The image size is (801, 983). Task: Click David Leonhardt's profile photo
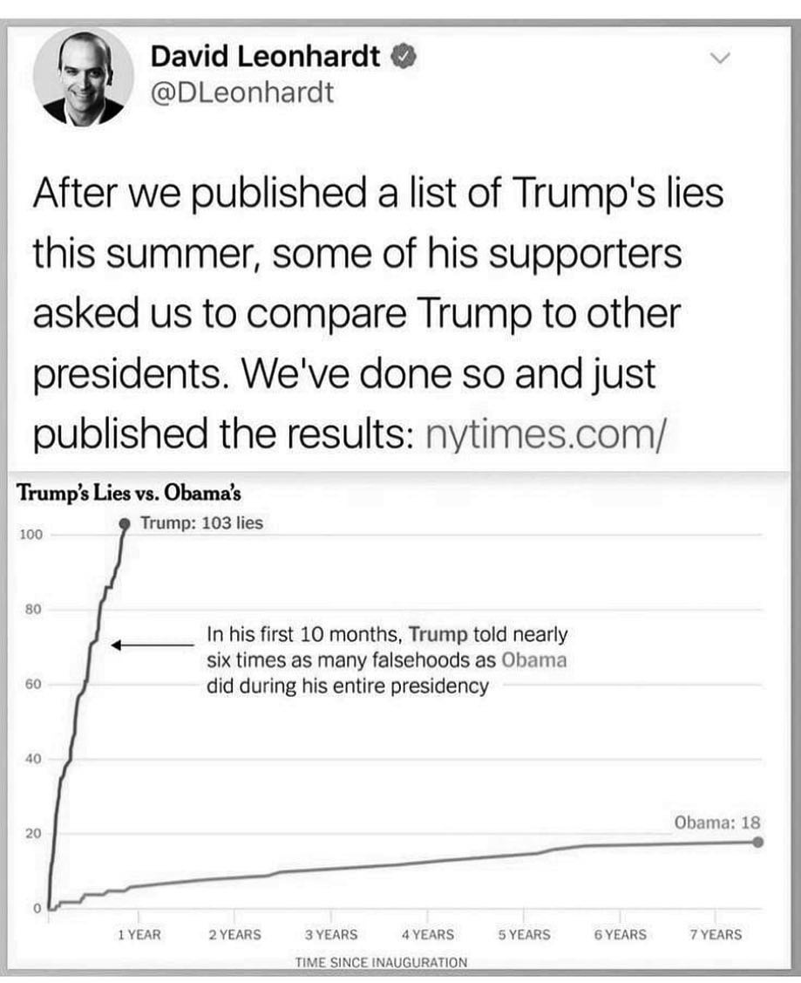coord(84,78)
